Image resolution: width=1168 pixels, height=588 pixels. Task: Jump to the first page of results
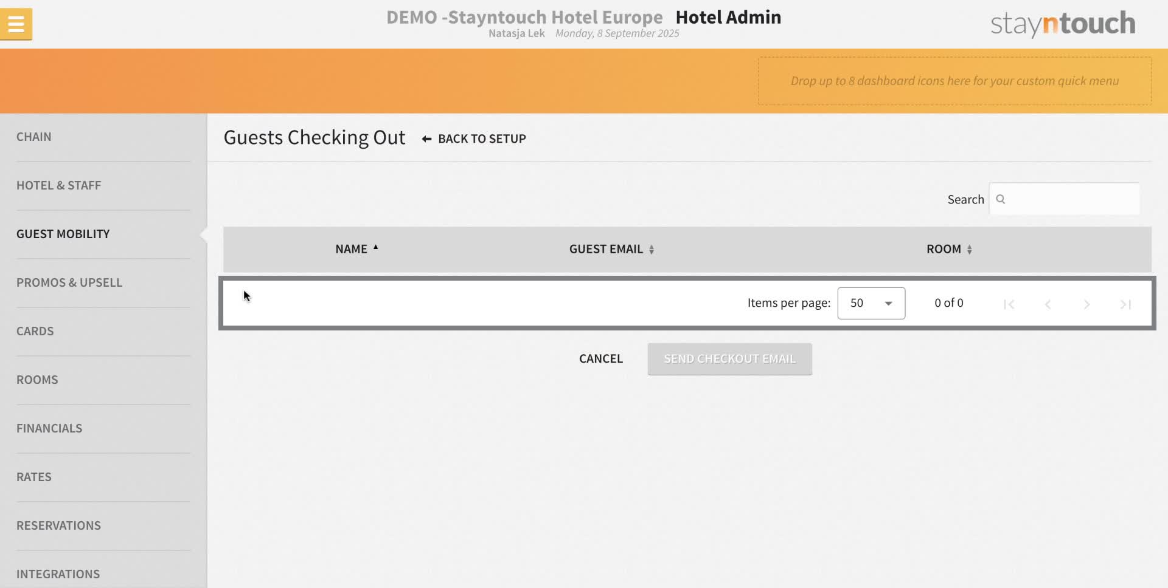pos(1009,304)
